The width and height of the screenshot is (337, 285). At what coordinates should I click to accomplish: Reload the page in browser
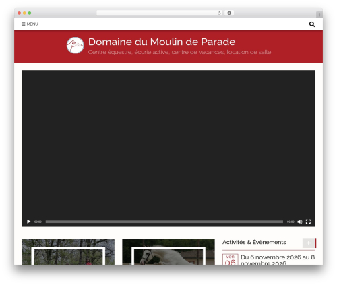tap(219, 13)
